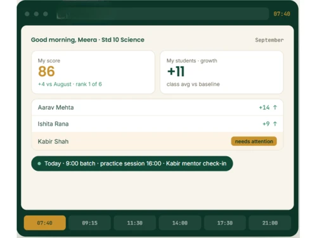The image size is (317, 238).
Task: Click the first window control dot
Action: click(27, 14)
